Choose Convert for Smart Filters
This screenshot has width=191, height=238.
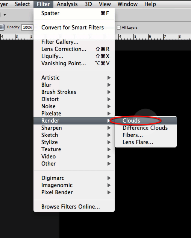coord(74,28)
